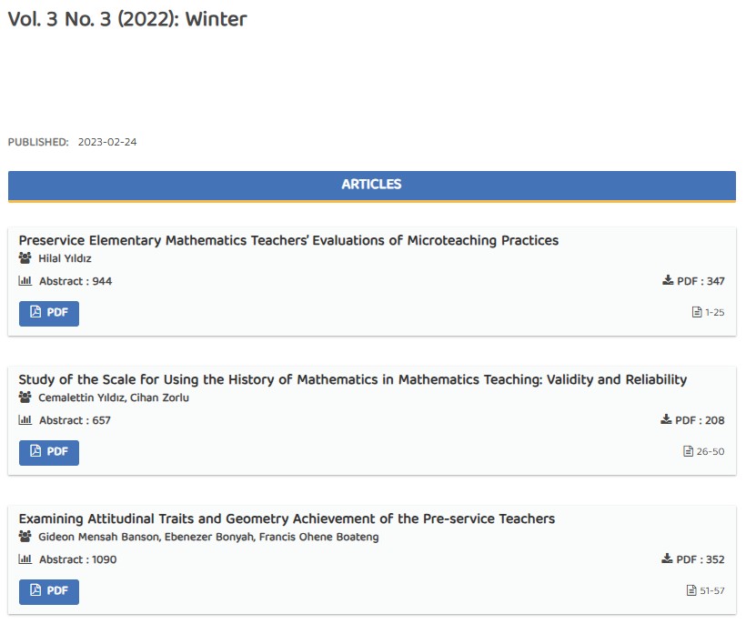This screenshot has width=746, height=624.
Task: Click authors icon beside Cemalettin Yıldız
Action: 25,398
